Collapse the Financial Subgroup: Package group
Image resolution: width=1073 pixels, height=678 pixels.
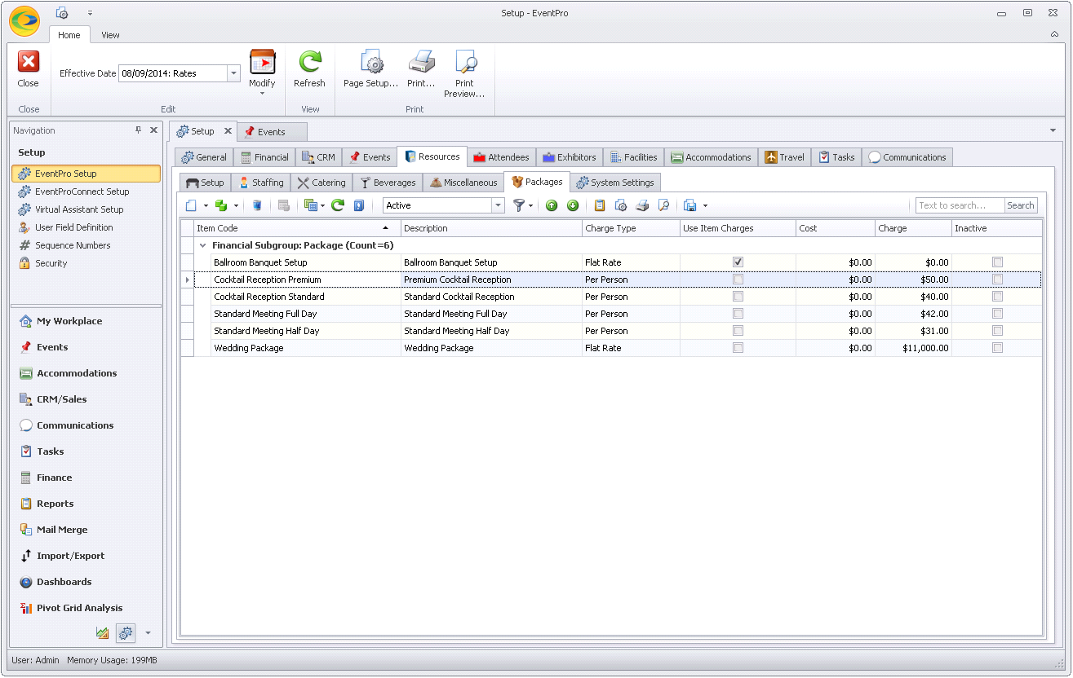click(202, 245)
